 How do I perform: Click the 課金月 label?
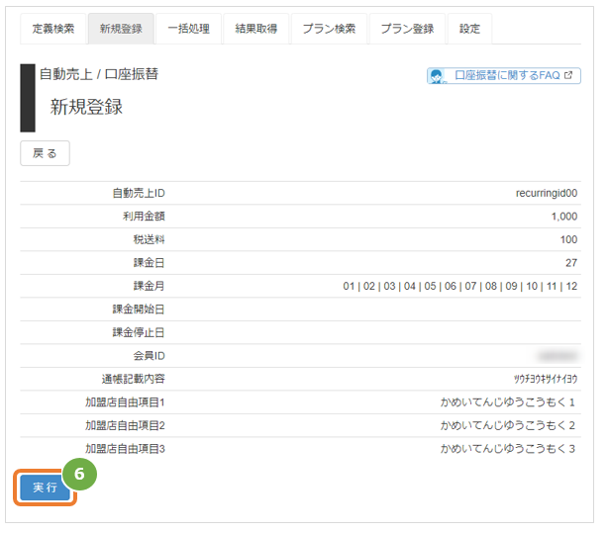(x=150, y=286)
